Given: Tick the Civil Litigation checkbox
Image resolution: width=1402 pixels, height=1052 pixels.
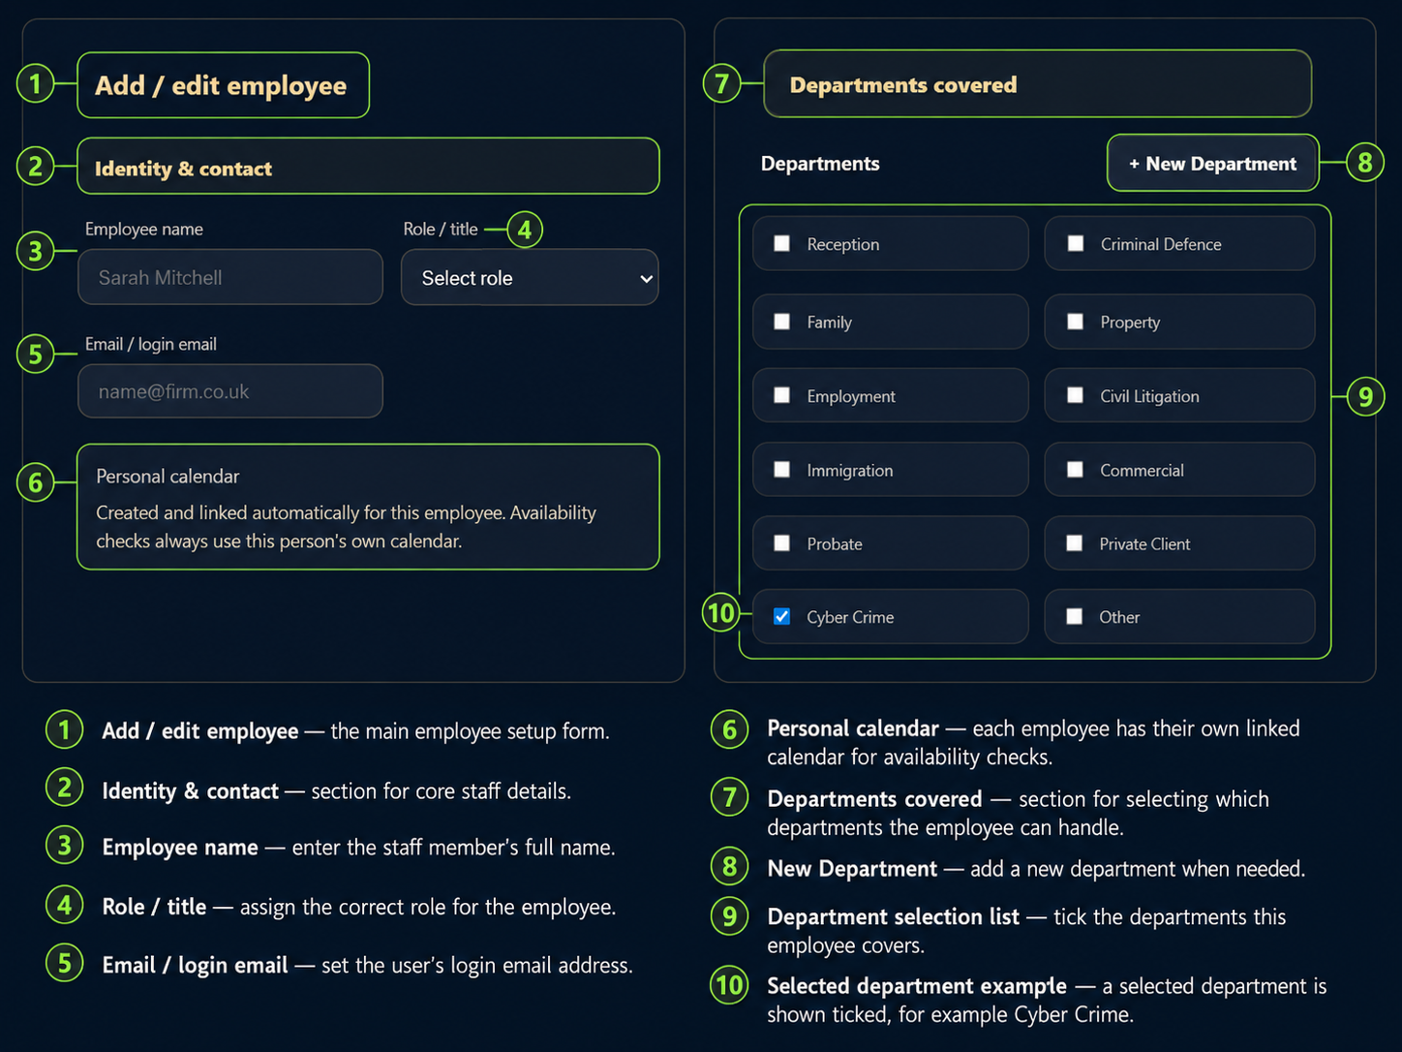Looking at the screenshot, I should click(x=1075, y=395).
